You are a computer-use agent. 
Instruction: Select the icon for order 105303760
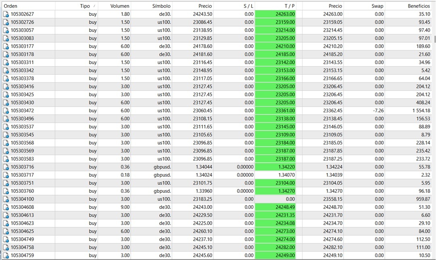[6, 191]
